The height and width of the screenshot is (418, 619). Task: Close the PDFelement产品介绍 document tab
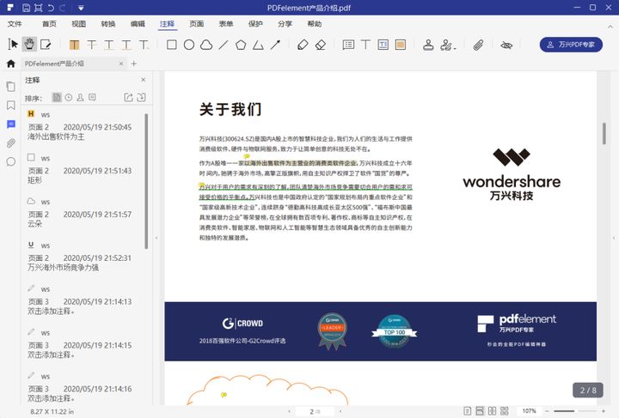121,64
